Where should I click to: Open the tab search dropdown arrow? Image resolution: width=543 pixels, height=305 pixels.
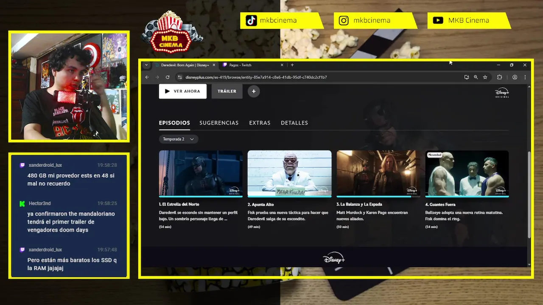pos(146,65)
